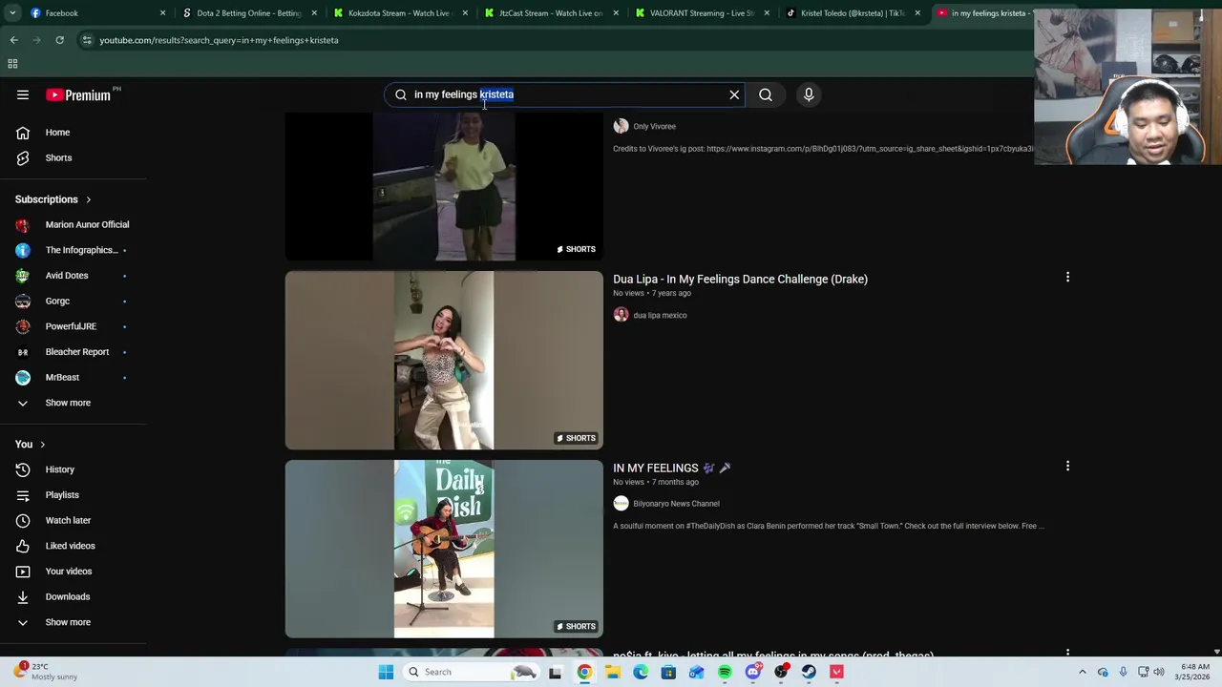The image size is (1222, 687).
Task: Open the YouTube hamburger guide menu
Action: pyautogui.click(x=23, y=94)
